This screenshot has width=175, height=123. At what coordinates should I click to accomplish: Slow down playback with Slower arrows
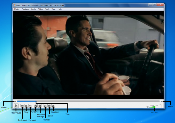(x=15, y=101)
